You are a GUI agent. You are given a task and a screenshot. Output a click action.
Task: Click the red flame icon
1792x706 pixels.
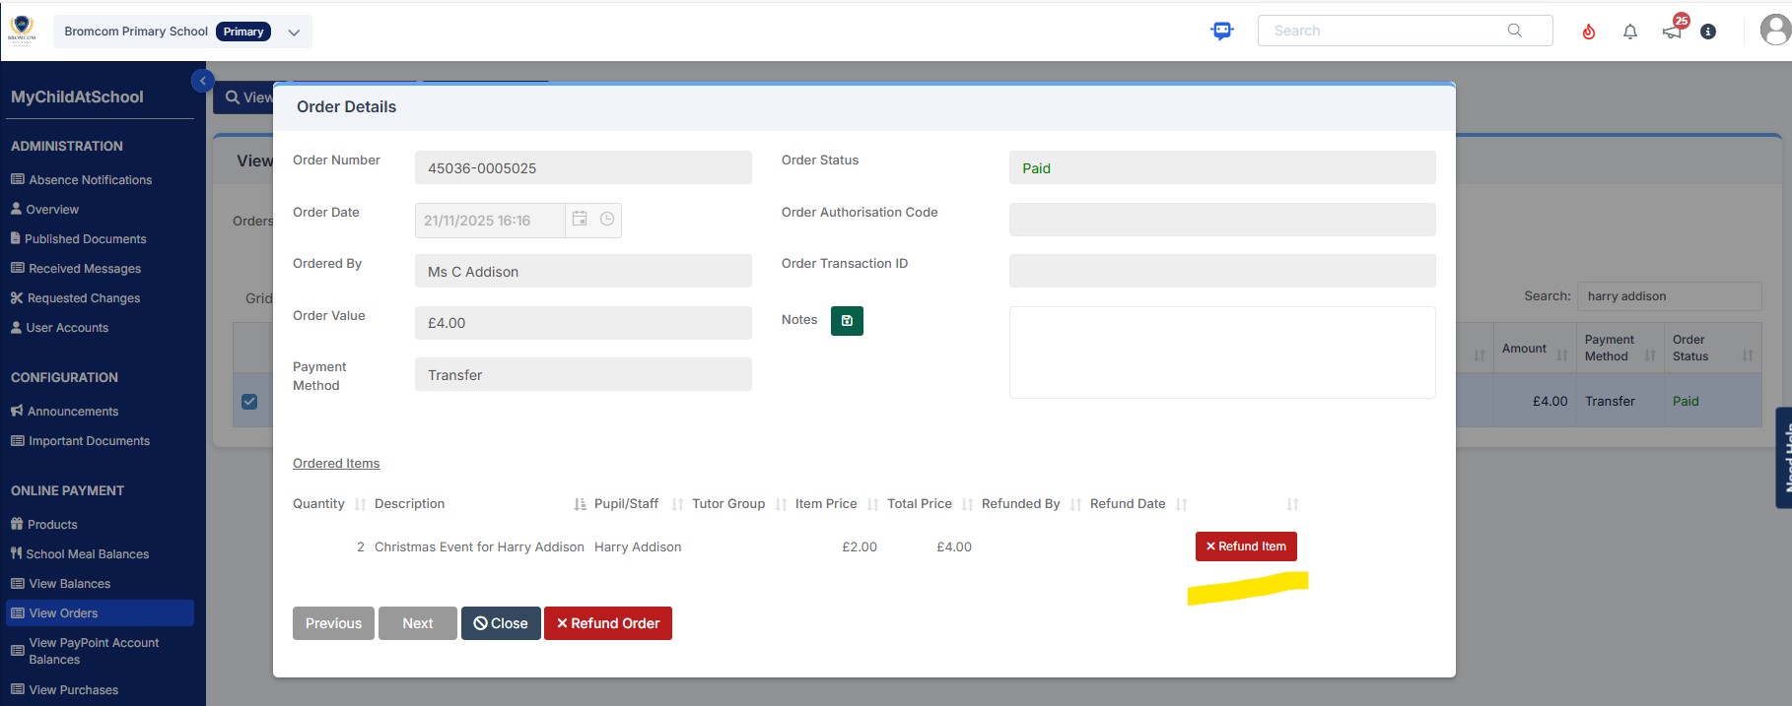(1589, 32)
